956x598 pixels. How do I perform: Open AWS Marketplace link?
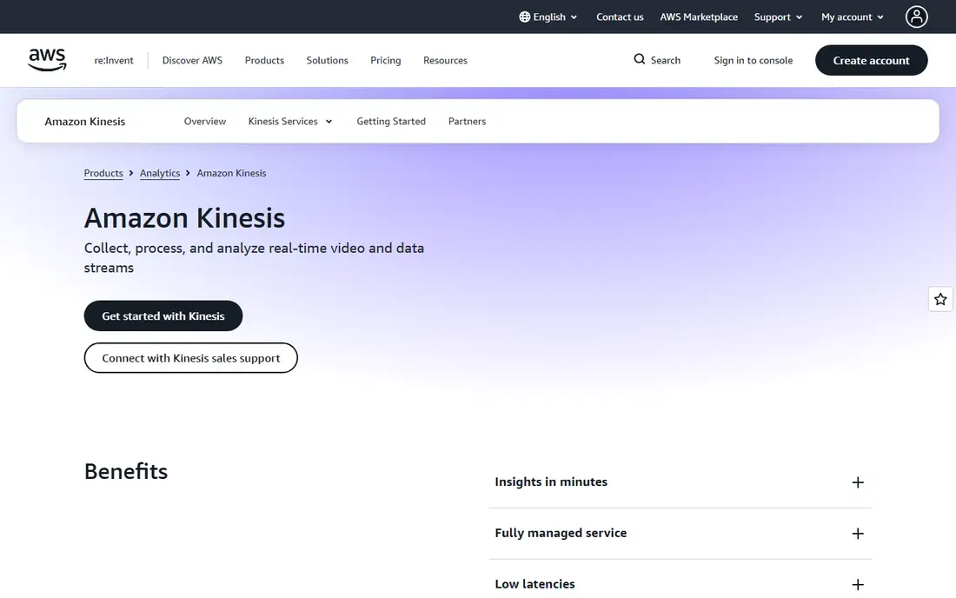(x=699, y=17)
